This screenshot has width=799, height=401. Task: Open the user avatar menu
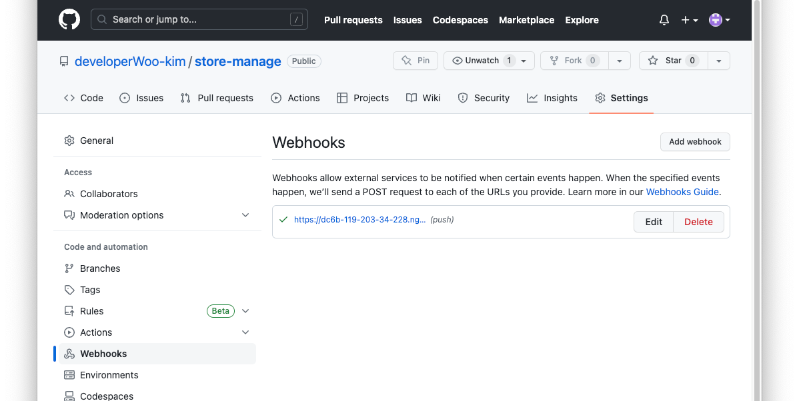point(720,20)
